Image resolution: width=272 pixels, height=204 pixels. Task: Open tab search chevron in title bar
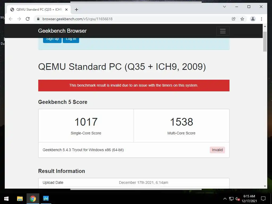pos(224,7)
